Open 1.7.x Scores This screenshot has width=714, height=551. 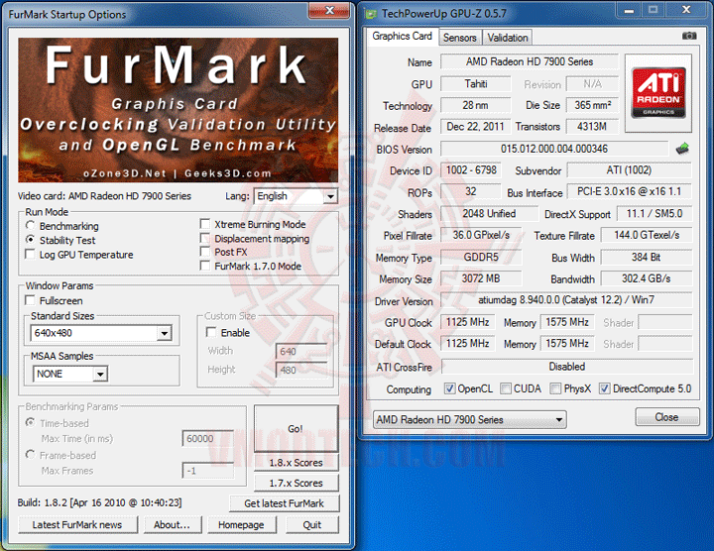296,483
